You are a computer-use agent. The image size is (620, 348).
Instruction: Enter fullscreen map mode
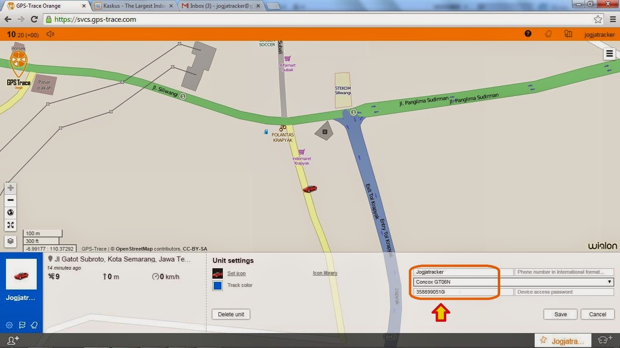click(10, 225)
